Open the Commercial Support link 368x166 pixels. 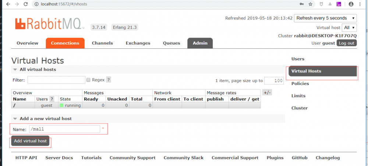tap(235, 158)
